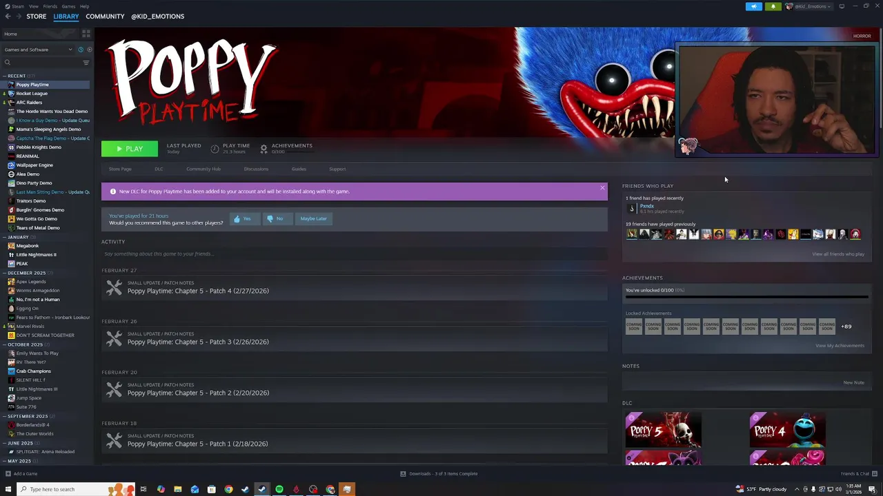Viewport: 883px width, 496px height.
Task: Open the Friends menu
Action: point(50,6)
